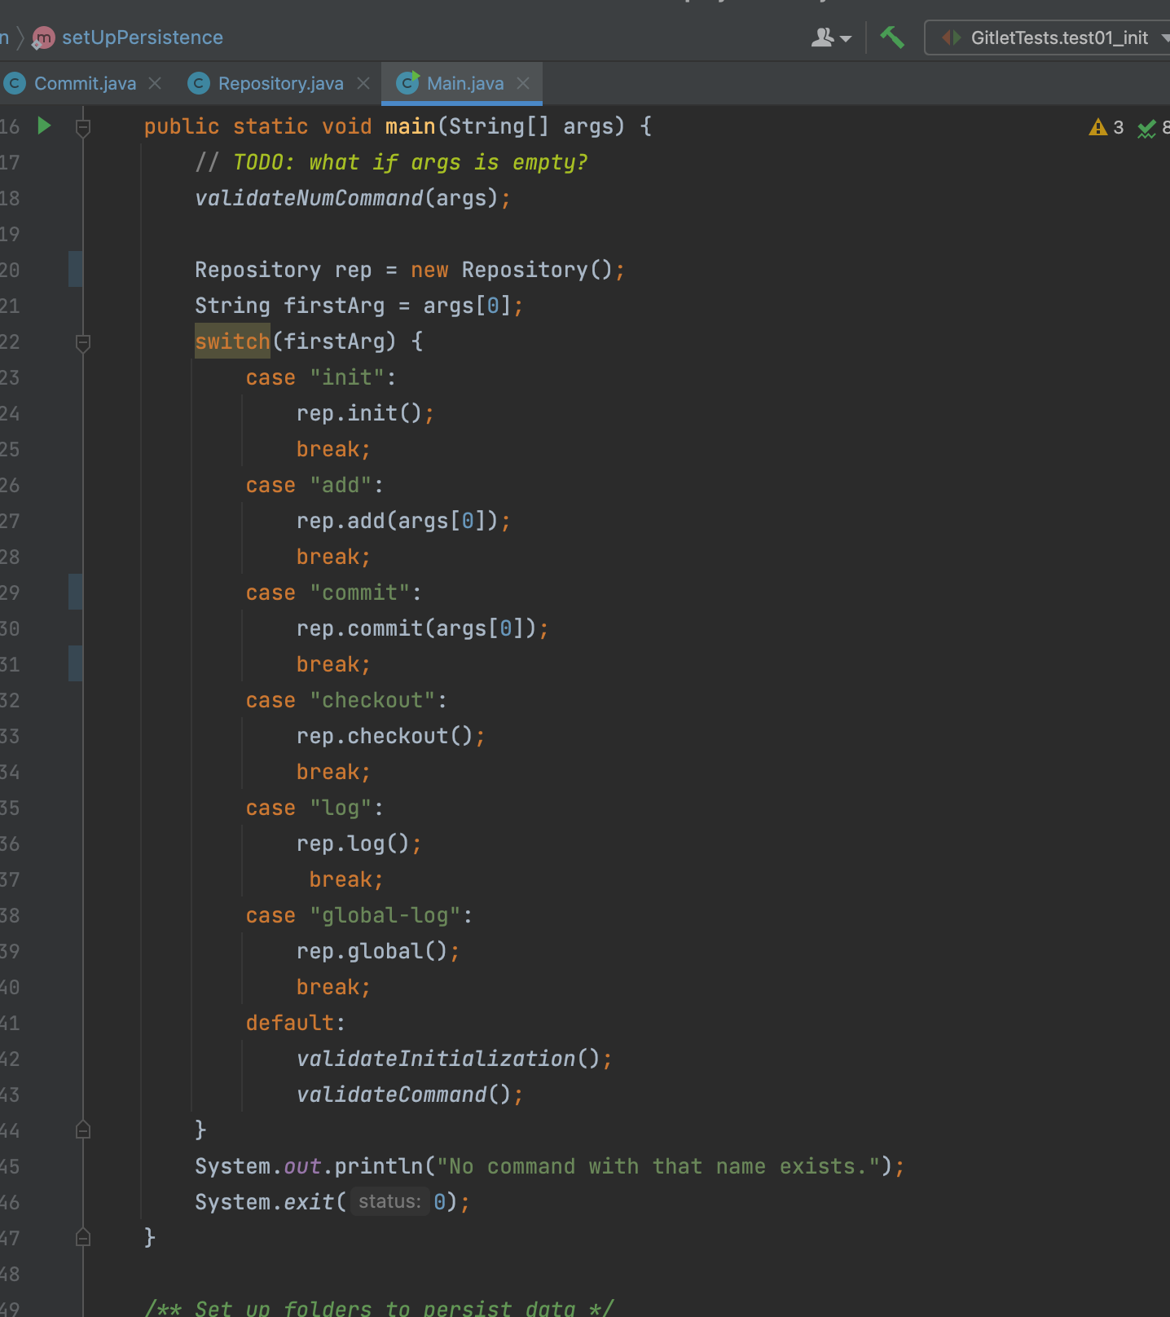This screenshot has height=1317, width=1170.
Task: Click the switch closing-brace fold marker
Action: [x=83, y=1130]
